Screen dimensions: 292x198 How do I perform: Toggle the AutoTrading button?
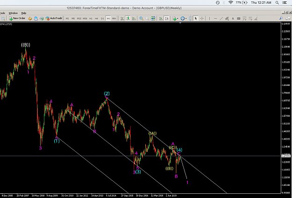click(54, 18)
